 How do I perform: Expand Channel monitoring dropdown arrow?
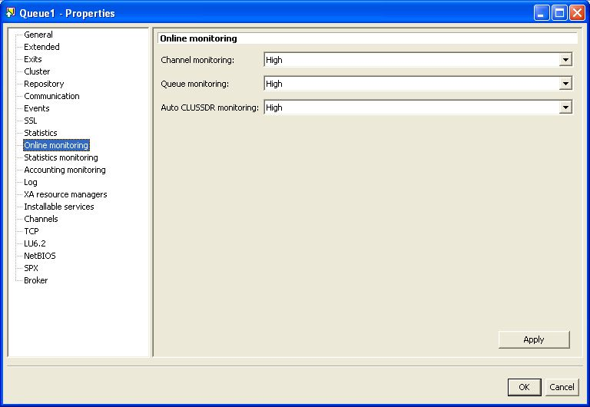pos(565,60)
